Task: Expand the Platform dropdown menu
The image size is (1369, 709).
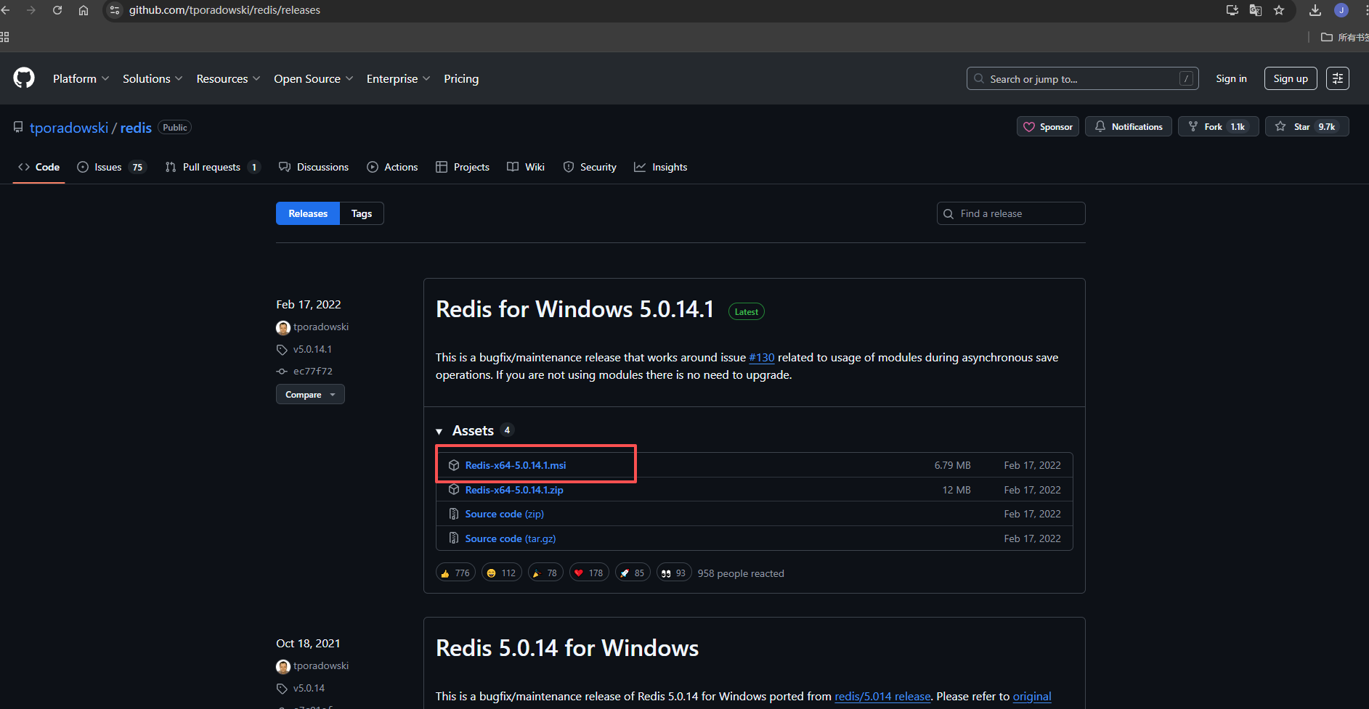Action: [81, 78]
